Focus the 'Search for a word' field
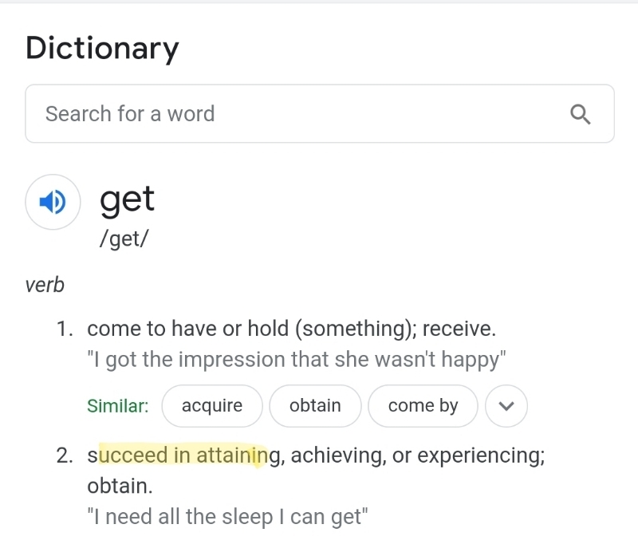The height and width of the screenshot is (548, 638). pyautogui.click(x=320, y=113)
